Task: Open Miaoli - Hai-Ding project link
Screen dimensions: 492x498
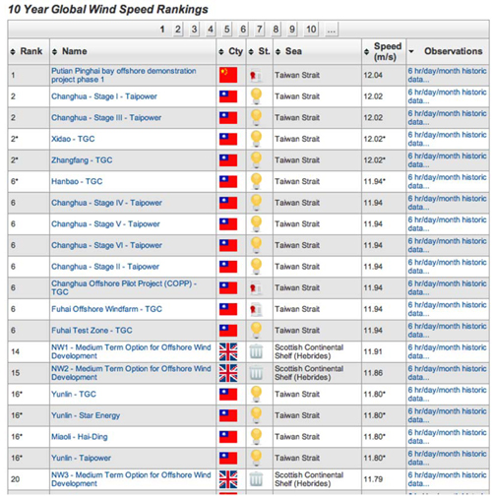Action: pyautogui.click(x=80, y=437)
